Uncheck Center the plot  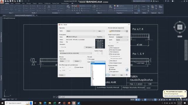coord(75,67)
